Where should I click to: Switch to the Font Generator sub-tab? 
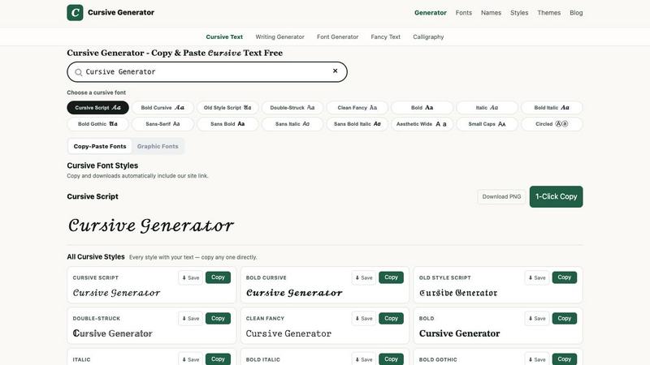tap(337, 36)
